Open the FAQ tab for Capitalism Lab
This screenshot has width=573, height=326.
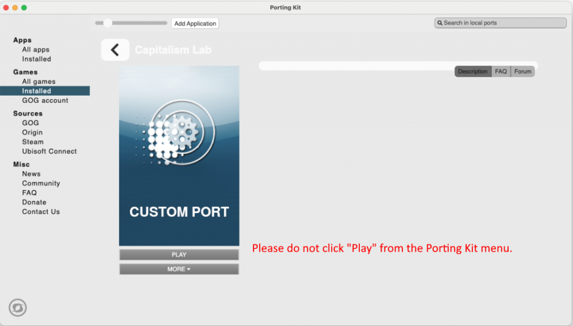click(x=501, y=71)
